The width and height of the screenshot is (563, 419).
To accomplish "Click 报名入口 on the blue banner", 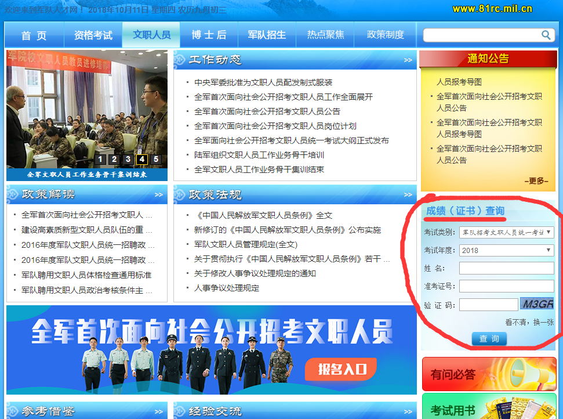I will [341, 368].
